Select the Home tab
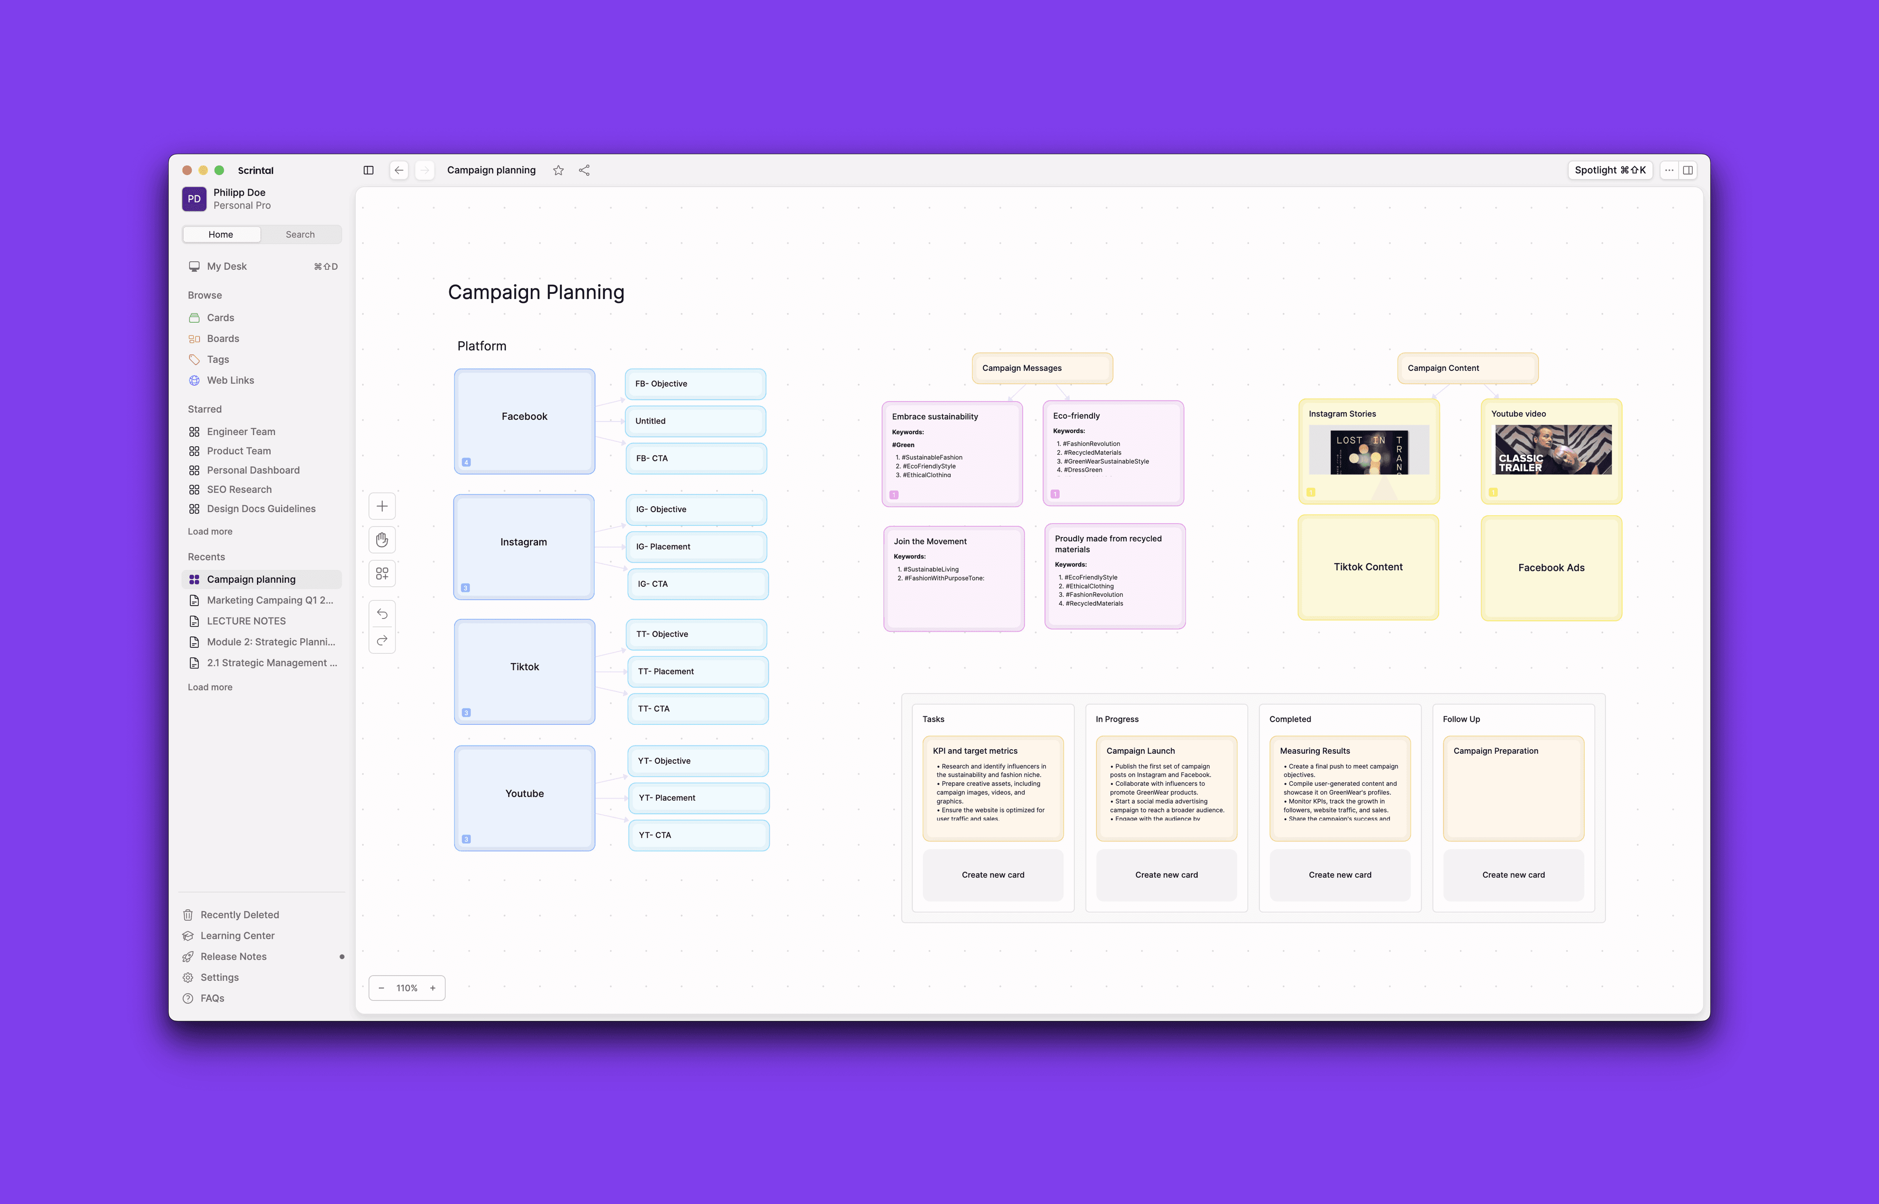 click(221, 235)
